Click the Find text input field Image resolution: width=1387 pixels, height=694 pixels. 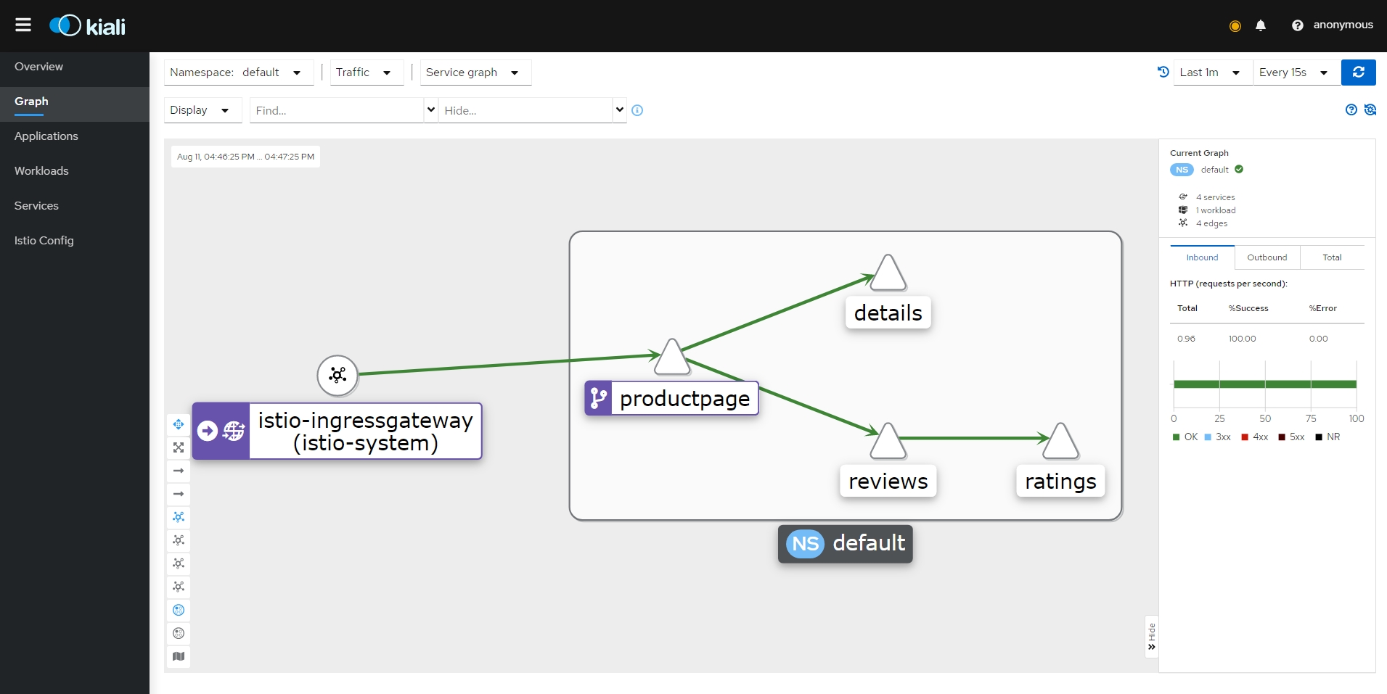(336, 110)
